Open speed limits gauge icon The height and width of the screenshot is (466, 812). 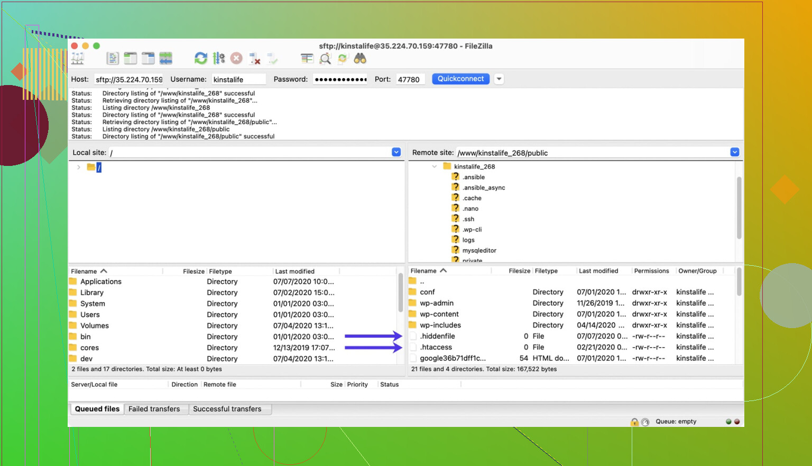[x=645, y=422]
